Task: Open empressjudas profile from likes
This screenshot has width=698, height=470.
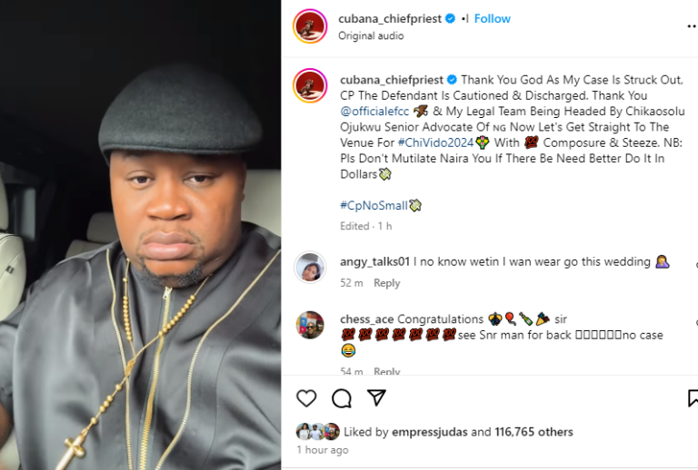Action: point(428,432)
